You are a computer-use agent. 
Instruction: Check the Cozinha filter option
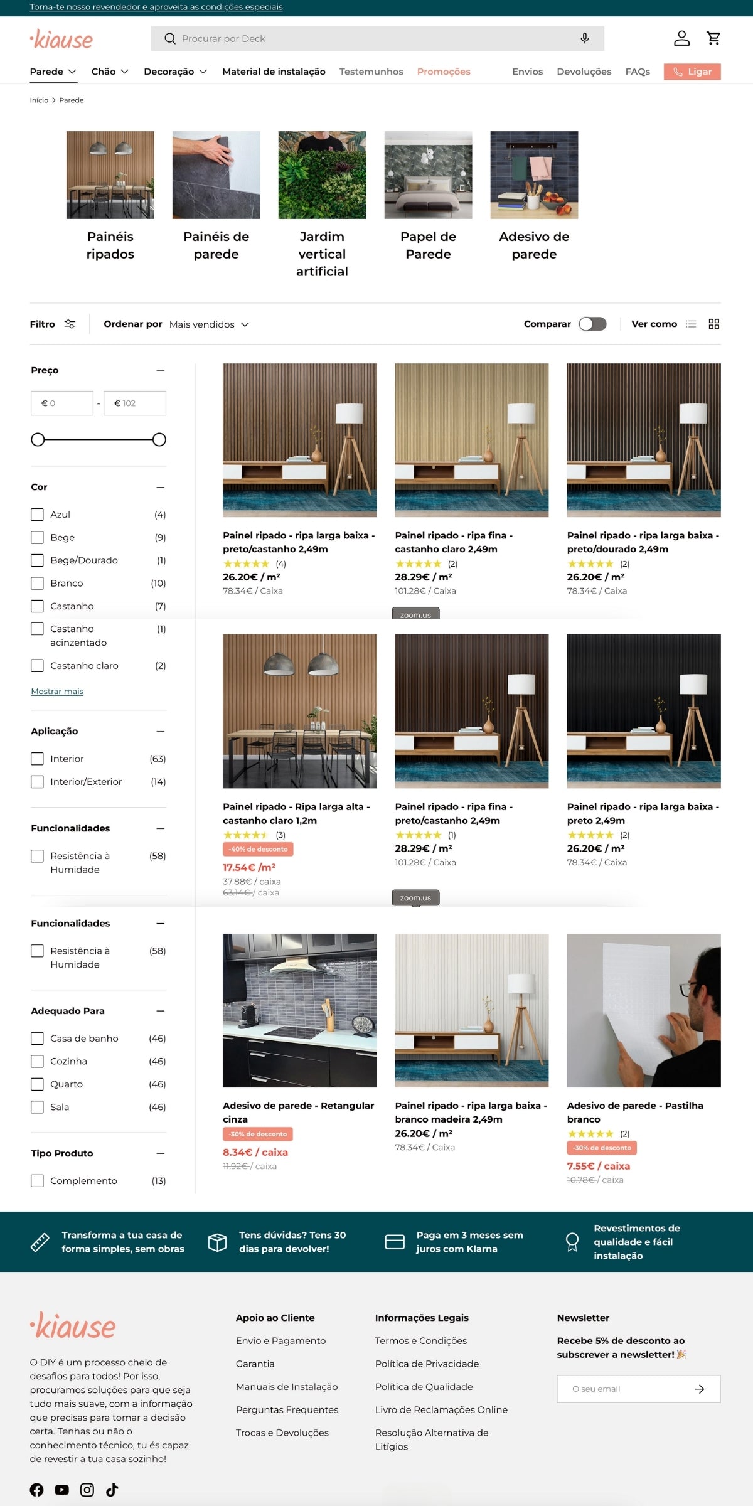coord(38,1061)
